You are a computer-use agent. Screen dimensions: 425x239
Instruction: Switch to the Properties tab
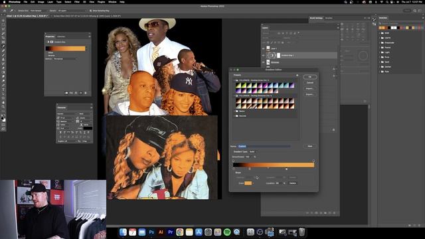[x=50, y=37]
